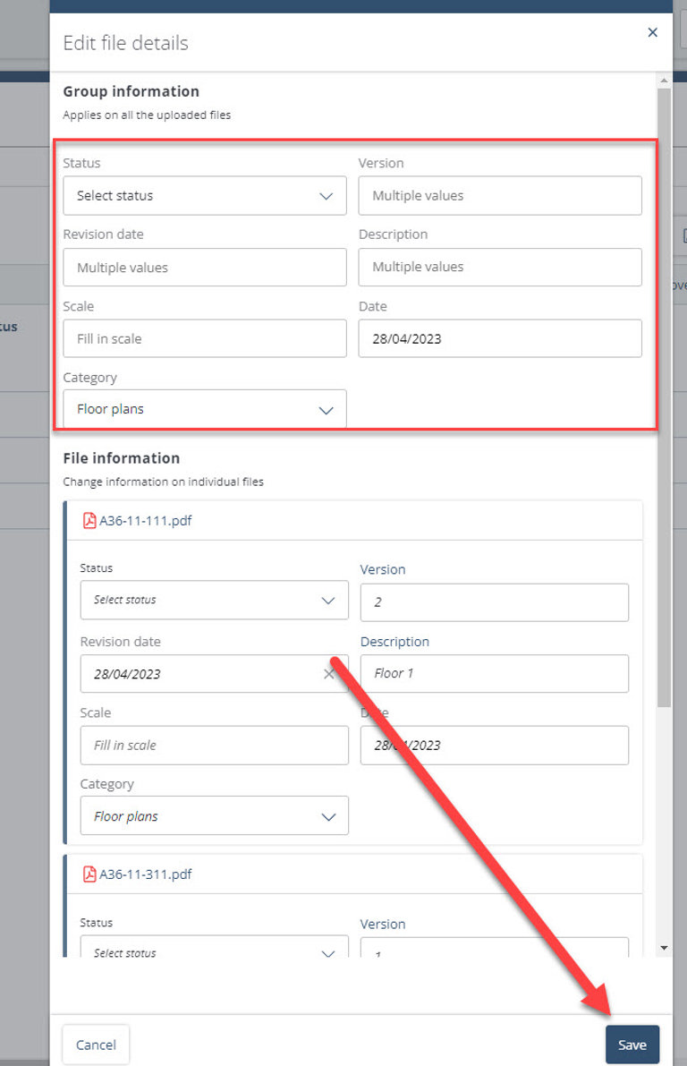The image size is (687, 1066).
Task: Open the Status dropdown for A36-11-111.pdf
Action: 214,601
